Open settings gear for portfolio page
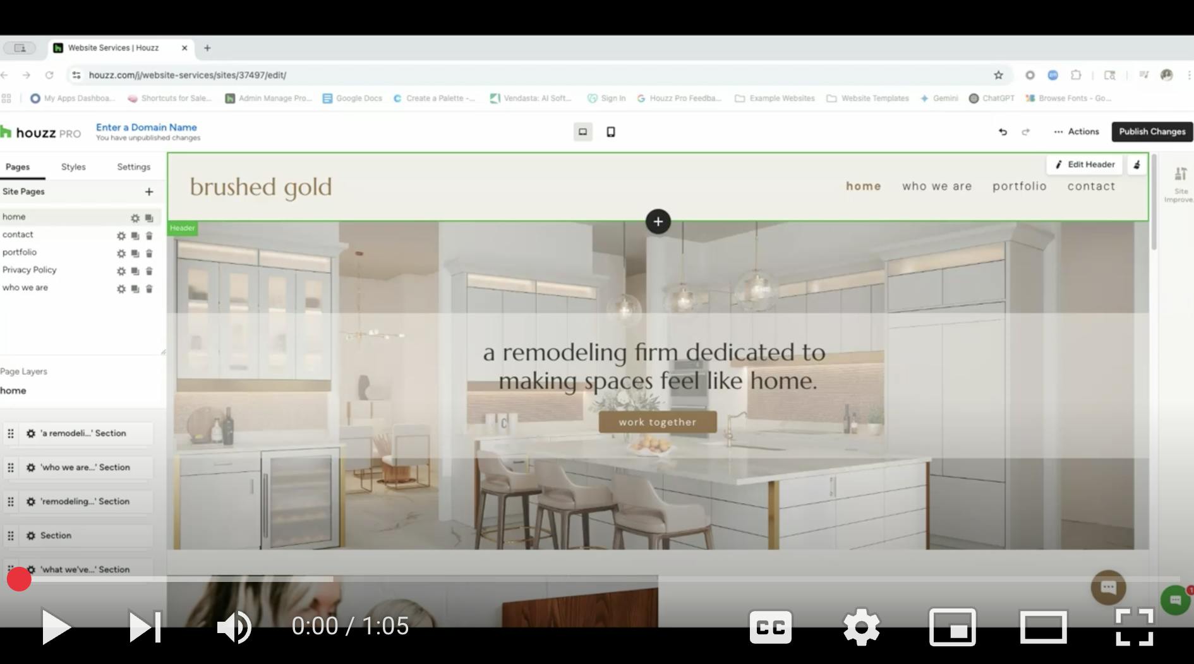The height and width of the screenshot is (664, 1194). [x=121, y=254]
